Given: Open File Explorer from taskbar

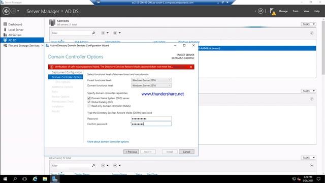Looking at the screenshot, I should pos(45,179).
